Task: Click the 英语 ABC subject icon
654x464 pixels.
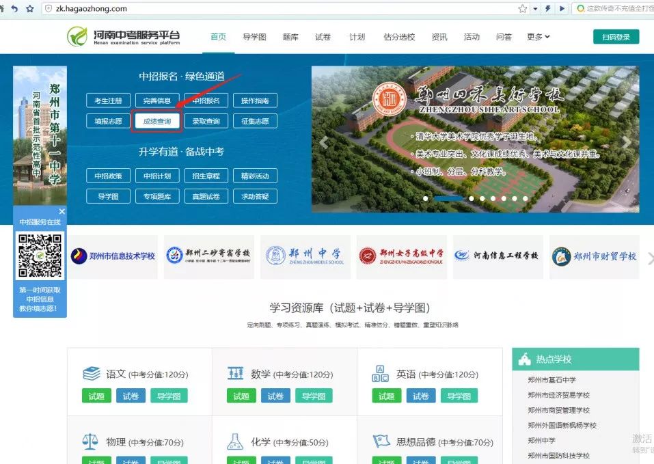Action: [x=381, y=372]
